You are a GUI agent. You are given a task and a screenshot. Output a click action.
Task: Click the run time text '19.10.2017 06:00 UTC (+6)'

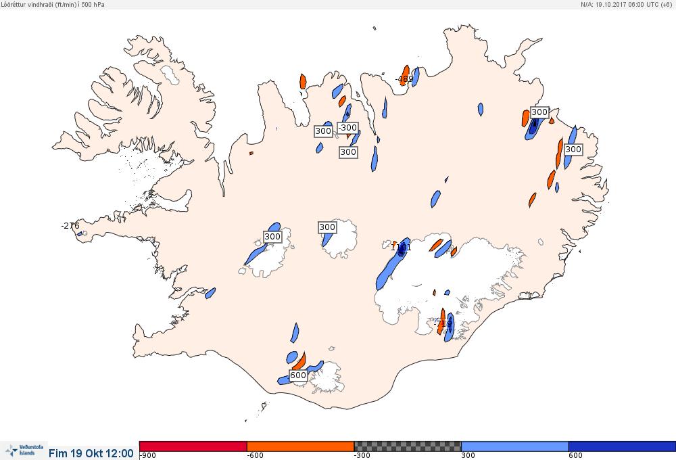(634, 4)
